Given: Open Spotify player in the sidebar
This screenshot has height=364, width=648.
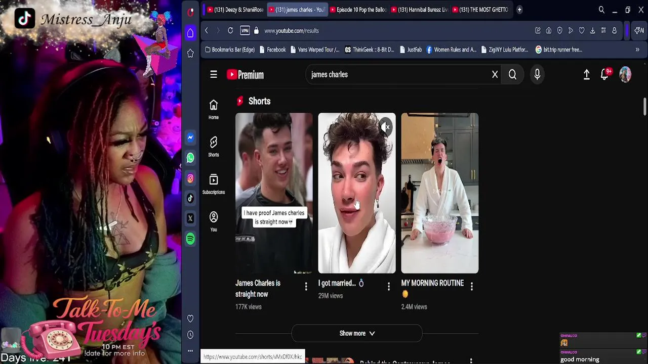Looking at the screenshot, I should [190, 239].
